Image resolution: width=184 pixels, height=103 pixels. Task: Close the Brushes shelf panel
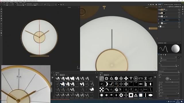point(98,73)
